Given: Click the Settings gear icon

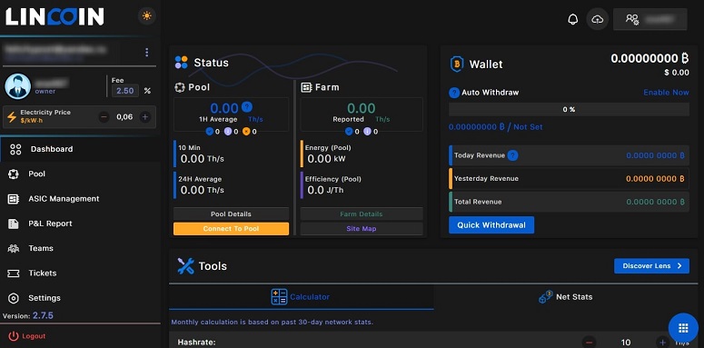Looking at the screenshot, I should [x=14, y=298].
